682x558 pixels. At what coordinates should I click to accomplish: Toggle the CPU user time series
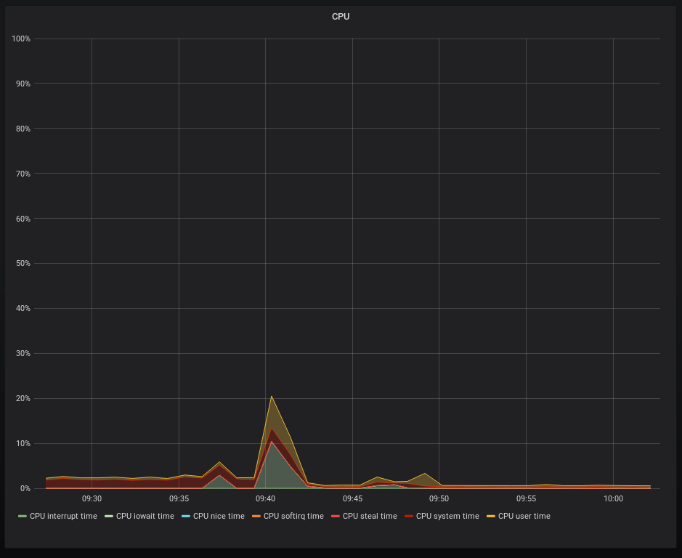[524, 516]
